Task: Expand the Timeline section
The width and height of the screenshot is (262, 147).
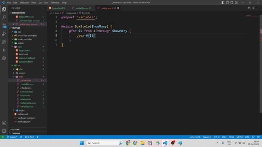Action: tap(16, 134)
